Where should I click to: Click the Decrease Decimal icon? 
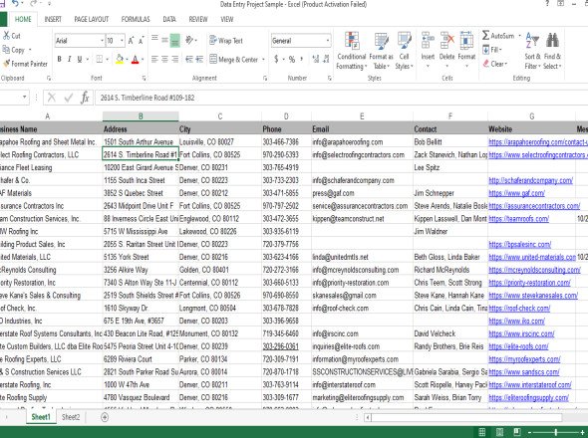point(326,59)
